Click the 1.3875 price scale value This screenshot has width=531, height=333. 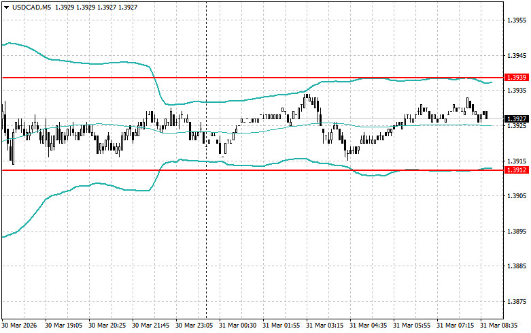[x=517, y=302]
